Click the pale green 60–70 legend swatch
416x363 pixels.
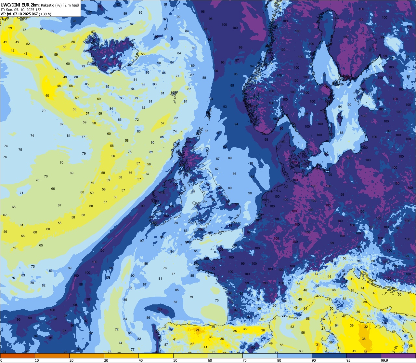point(225,356)
